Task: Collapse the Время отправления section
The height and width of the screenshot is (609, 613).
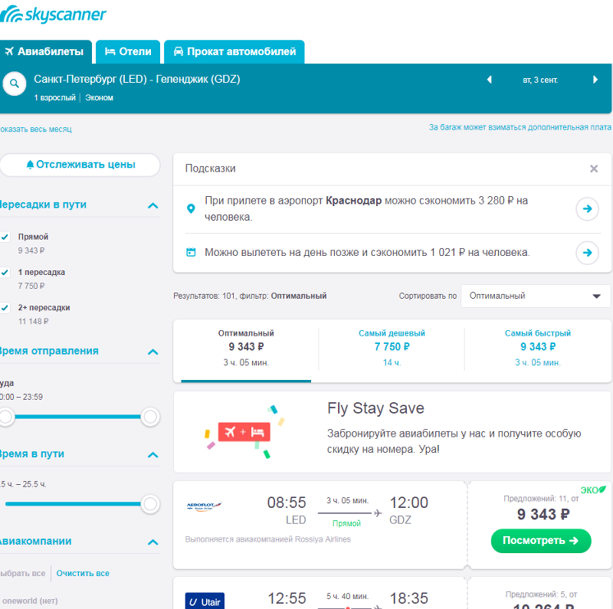Action: (x=152, y=352)
